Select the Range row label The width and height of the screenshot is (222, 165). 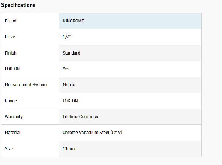pos(11,101)
